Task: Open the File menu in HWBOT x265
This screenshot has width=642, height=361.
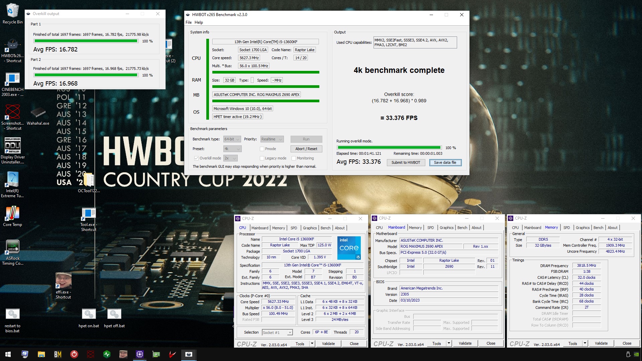Action: click(189, 22)
